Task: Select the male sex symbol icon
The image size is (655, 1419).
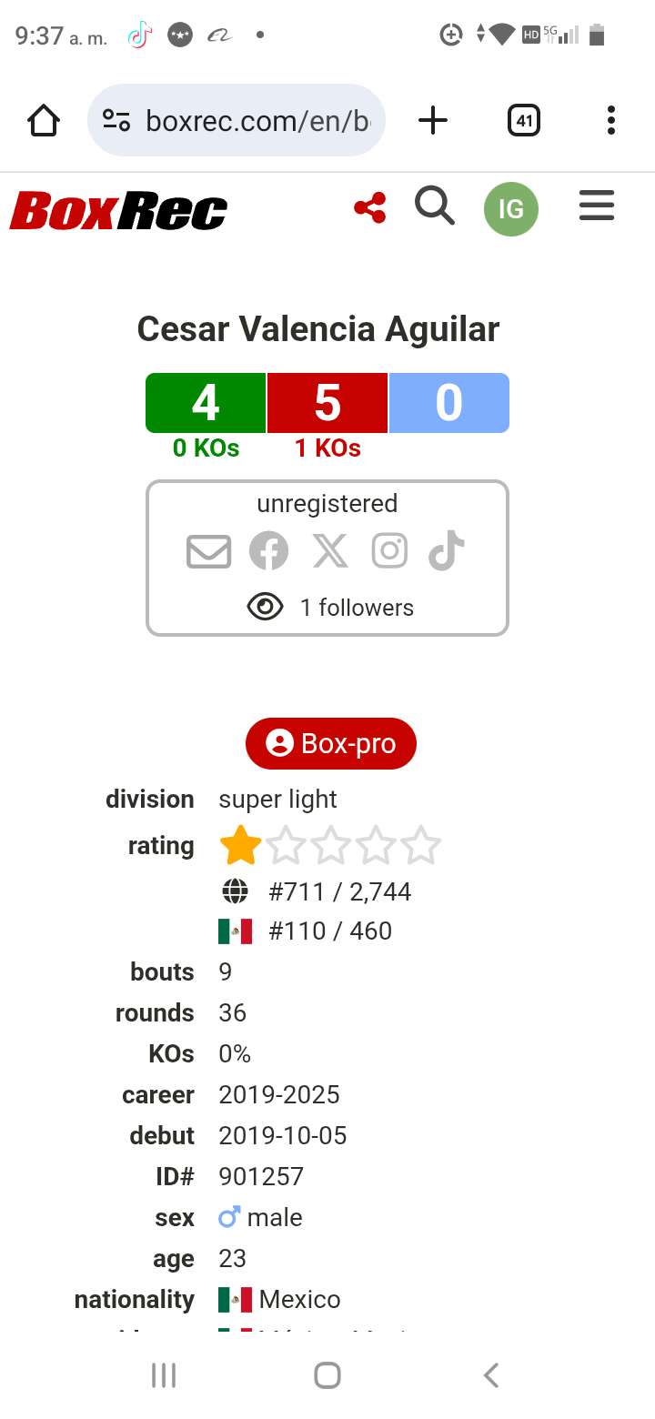Action: click(230, 1215)
